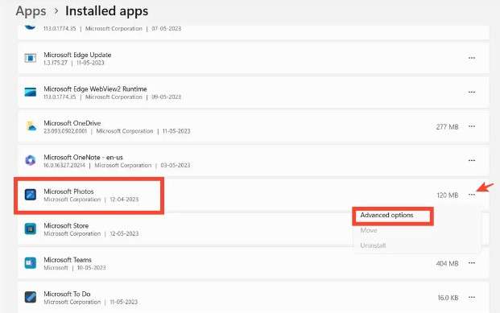The image size is (500, 313).
Task: Click the 404 MB size for Teams
Action: click(x=447, y=264)
